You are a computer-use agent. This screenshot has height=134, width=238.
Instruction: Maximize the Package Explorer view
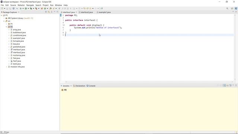pos(57,12)
